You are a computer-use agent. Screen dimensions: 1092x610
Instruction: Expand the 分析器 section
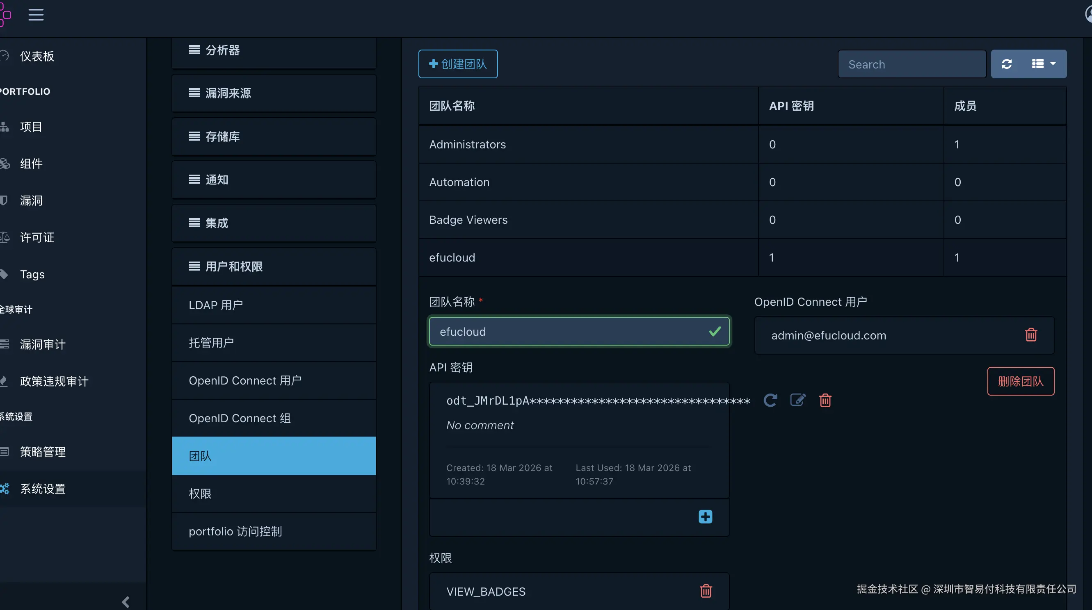click(x=274, y=50)
